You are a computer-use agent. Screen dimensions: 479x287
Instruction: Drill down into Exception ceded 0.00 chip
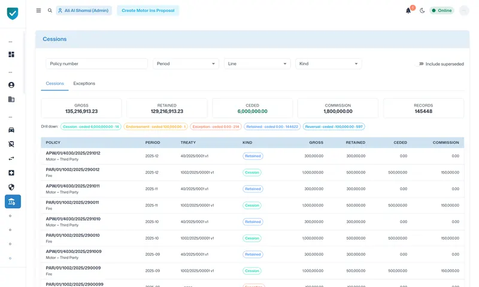(216, 127)
